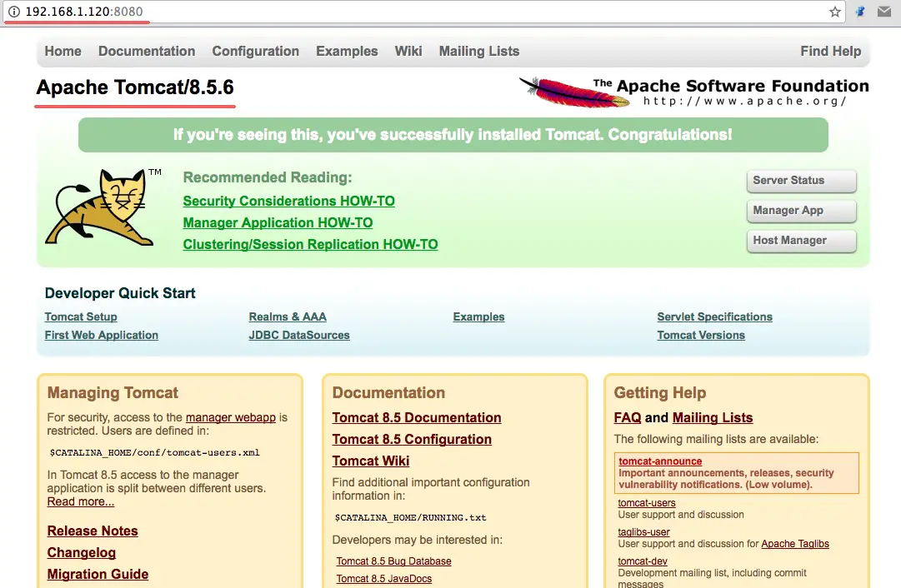View the Changelog link

click(82, 553)
